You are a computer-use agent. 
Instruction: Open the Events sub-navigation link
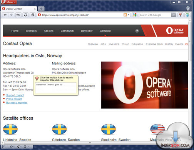(x=179, y=44)
